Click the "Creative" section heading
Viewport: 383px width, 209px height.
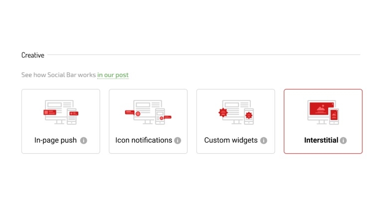33,55
